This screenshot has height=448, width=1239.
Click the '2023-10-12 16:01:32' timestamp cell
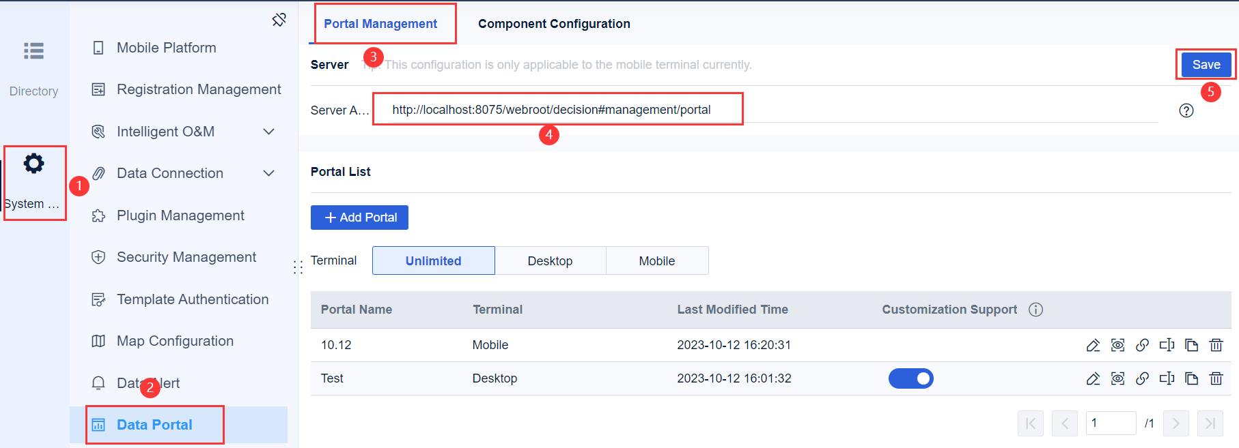[x=734, y=378]
